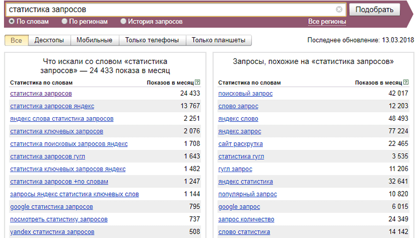Open the яндекс статистика link
The height and width of the screenshot is (238, 419).
pos(246,182)
